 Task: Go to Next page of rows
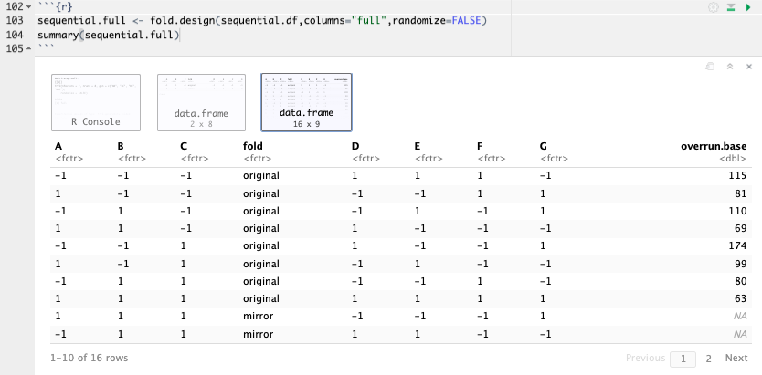coord(736,358)
